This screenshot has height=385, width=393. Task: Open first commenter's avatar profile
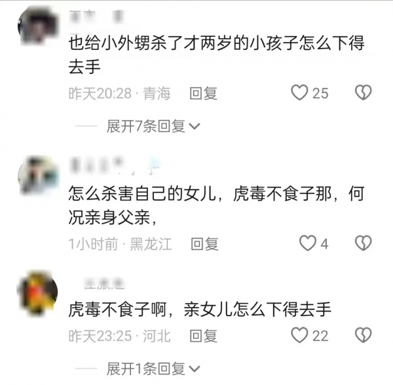[x=38, y=26]
